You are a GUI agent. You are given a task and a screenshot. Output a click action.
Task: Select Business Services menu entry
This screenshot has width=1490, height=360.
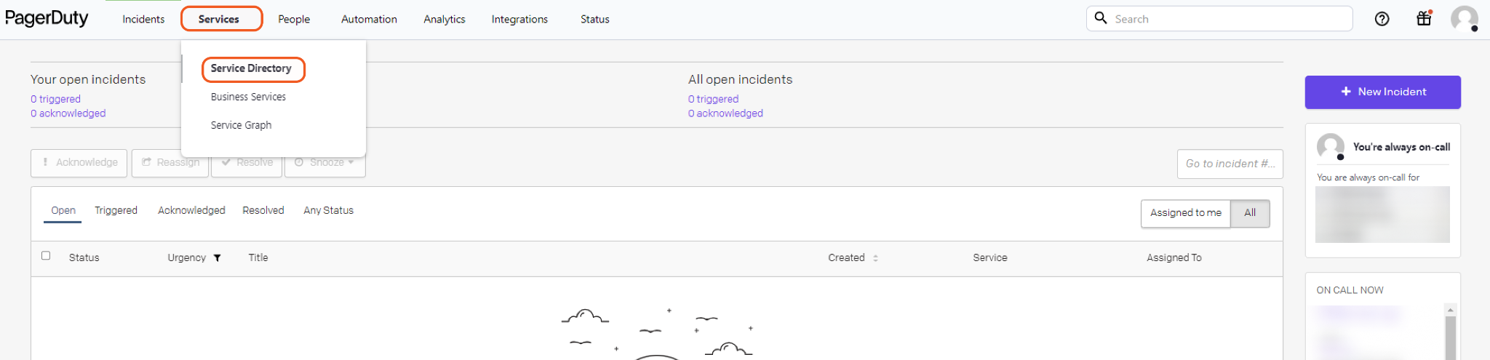coord(248,97)
